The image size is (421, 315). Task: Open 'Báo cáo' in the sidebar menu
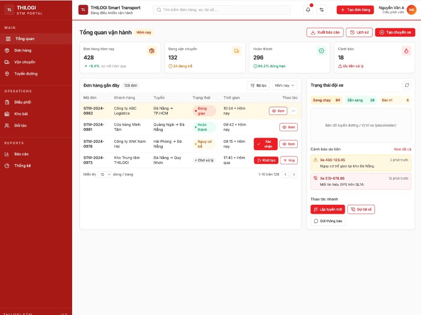(22, 154)
